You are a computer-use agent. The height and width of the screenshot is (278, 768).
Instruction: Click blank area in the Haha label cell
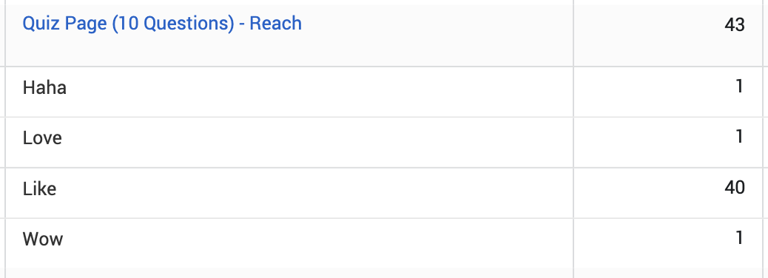pyautogui.click(x=318, y=92)
